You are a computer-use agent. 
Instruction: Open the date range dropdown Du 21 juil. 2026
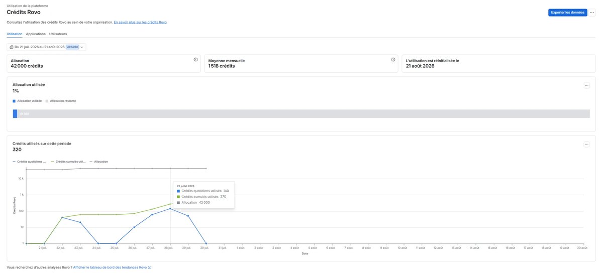(46, 47)
